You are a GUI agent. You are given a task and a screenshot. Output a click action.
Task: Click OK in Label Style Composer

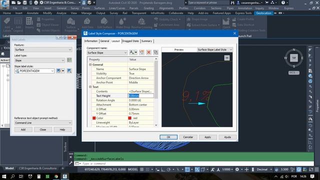(168, 137)
